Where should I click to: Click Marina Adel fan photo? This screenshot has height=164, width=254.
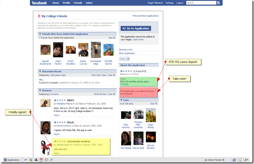click(x=138, y=138)
